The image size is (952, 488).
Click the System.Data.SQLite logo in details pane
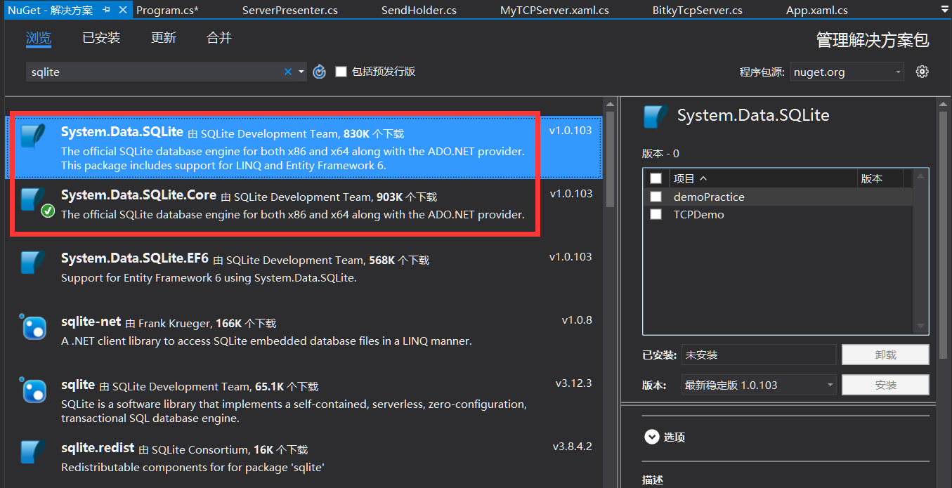(x=654, y=116)
